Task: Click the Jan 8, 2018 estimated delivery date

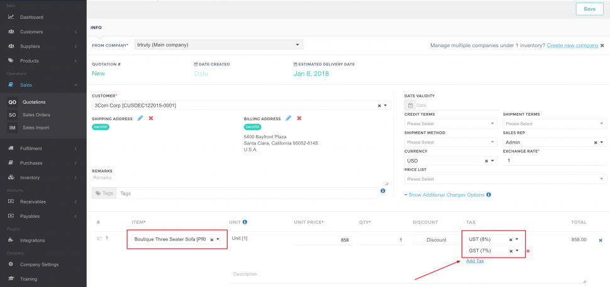Action: [311, 73]
